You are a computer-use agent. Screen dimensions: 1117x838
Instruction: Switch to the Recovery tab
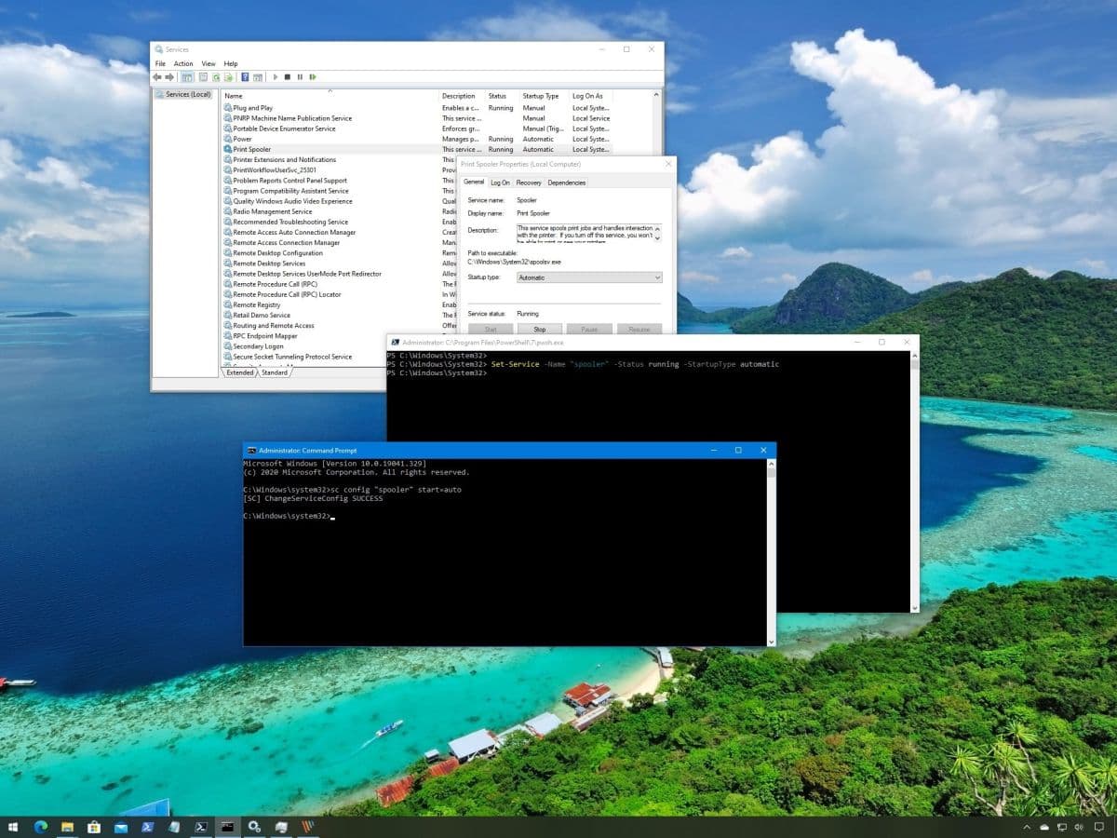pyautogui.click(x=529, y=182)
